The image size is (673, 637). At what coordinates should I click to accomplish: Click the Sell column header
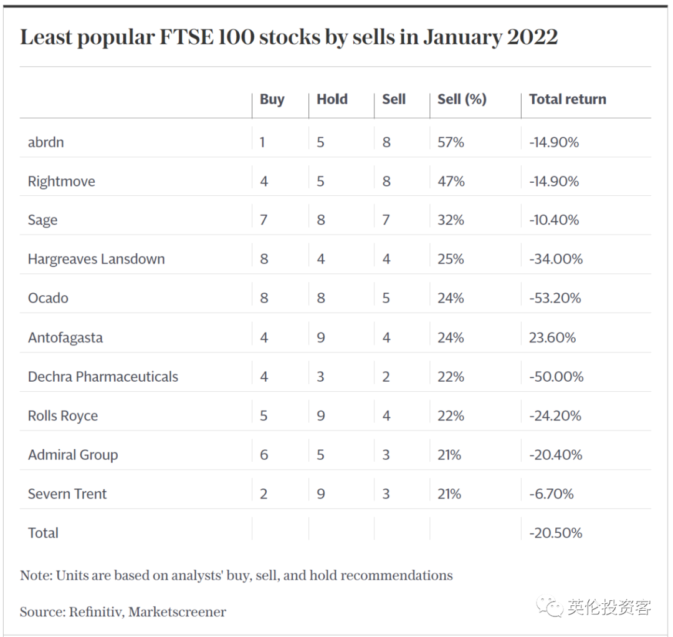(393, 99)
